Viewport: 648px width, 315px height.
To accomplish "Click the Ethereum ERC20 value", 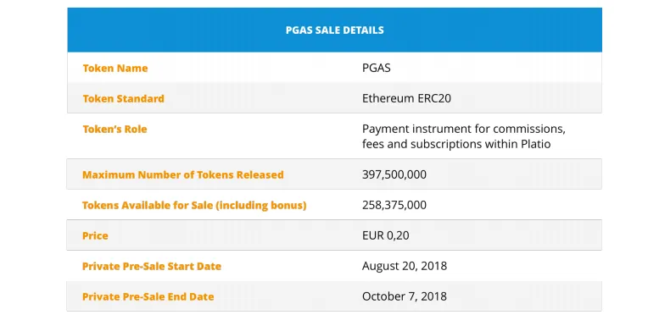I will point(406,99).
